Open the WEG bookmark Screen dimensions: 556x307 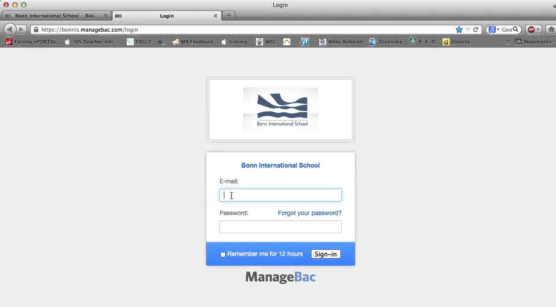click(266, 42)
